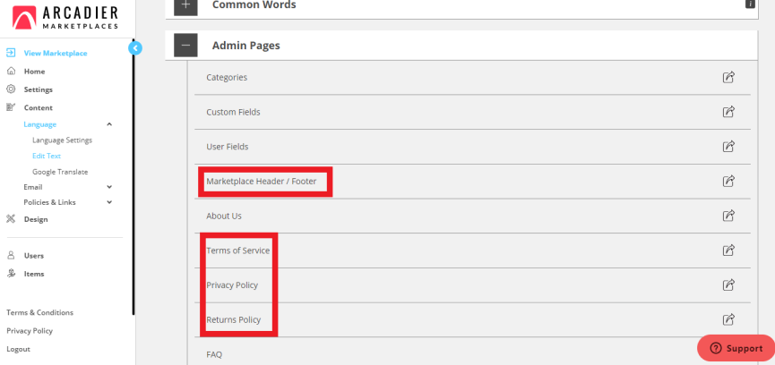Open the Terms of Service edit icon
Viewport: 775px width, 365px height.
[728, 250]
